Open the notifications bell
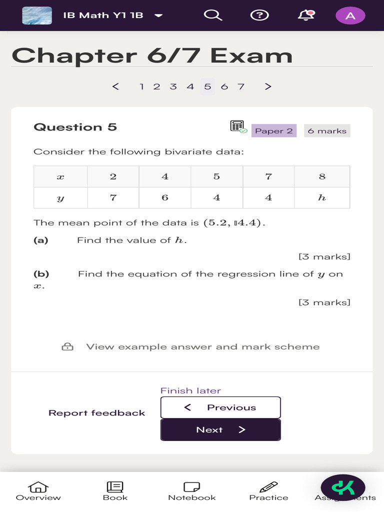 point(306,15)
